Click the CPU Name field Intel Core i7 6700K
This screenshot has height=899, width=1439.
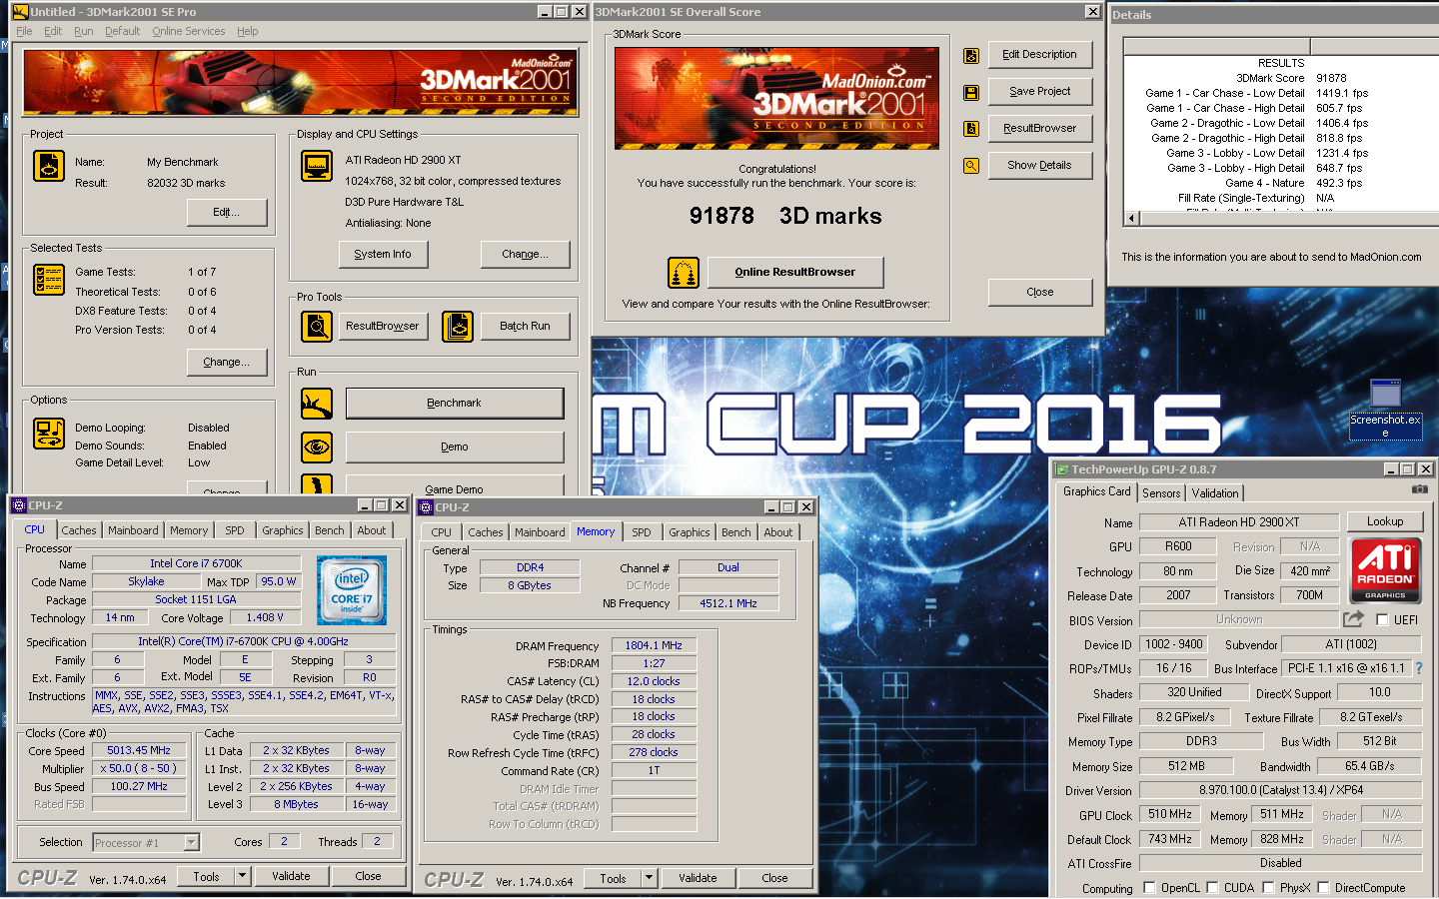click(196, 563)
